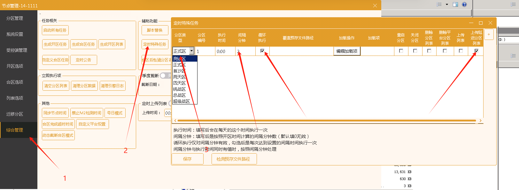
Task: Click the 生成合区任务 button
Action: 83,44
